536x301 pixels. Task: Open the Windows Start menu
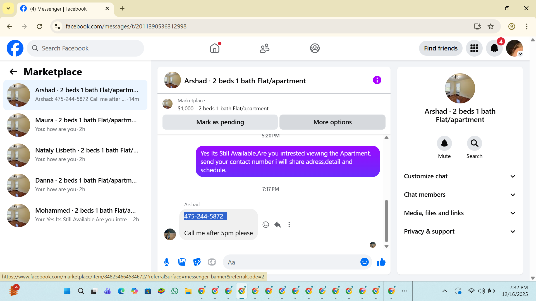[x=67, y=291]
